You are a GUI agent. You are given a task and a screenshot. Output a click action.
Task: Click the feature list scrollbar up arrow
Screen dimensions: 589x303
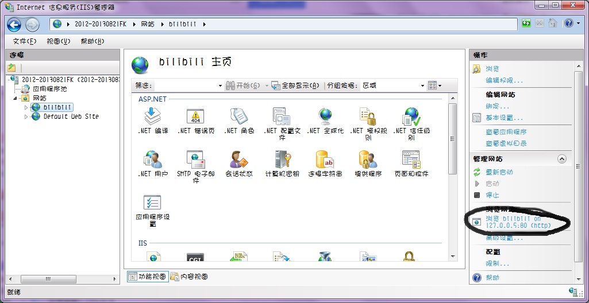coord(453,98)
